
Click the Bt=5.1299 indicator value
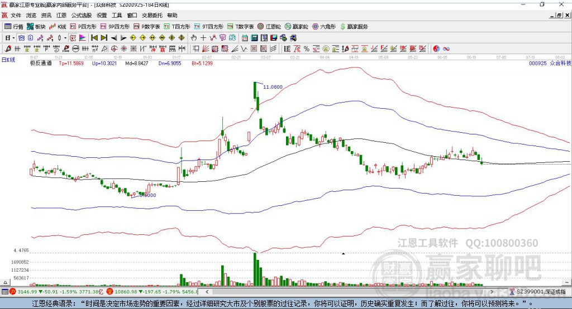202,64
